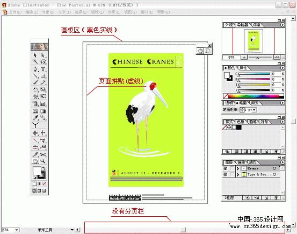
Task: Choose the Magic Wand tool
Action: (35, 61)
